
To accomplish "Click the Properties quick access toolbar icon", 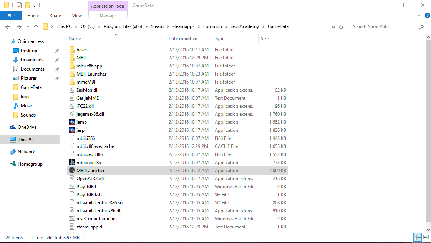I will click(19, 5).
